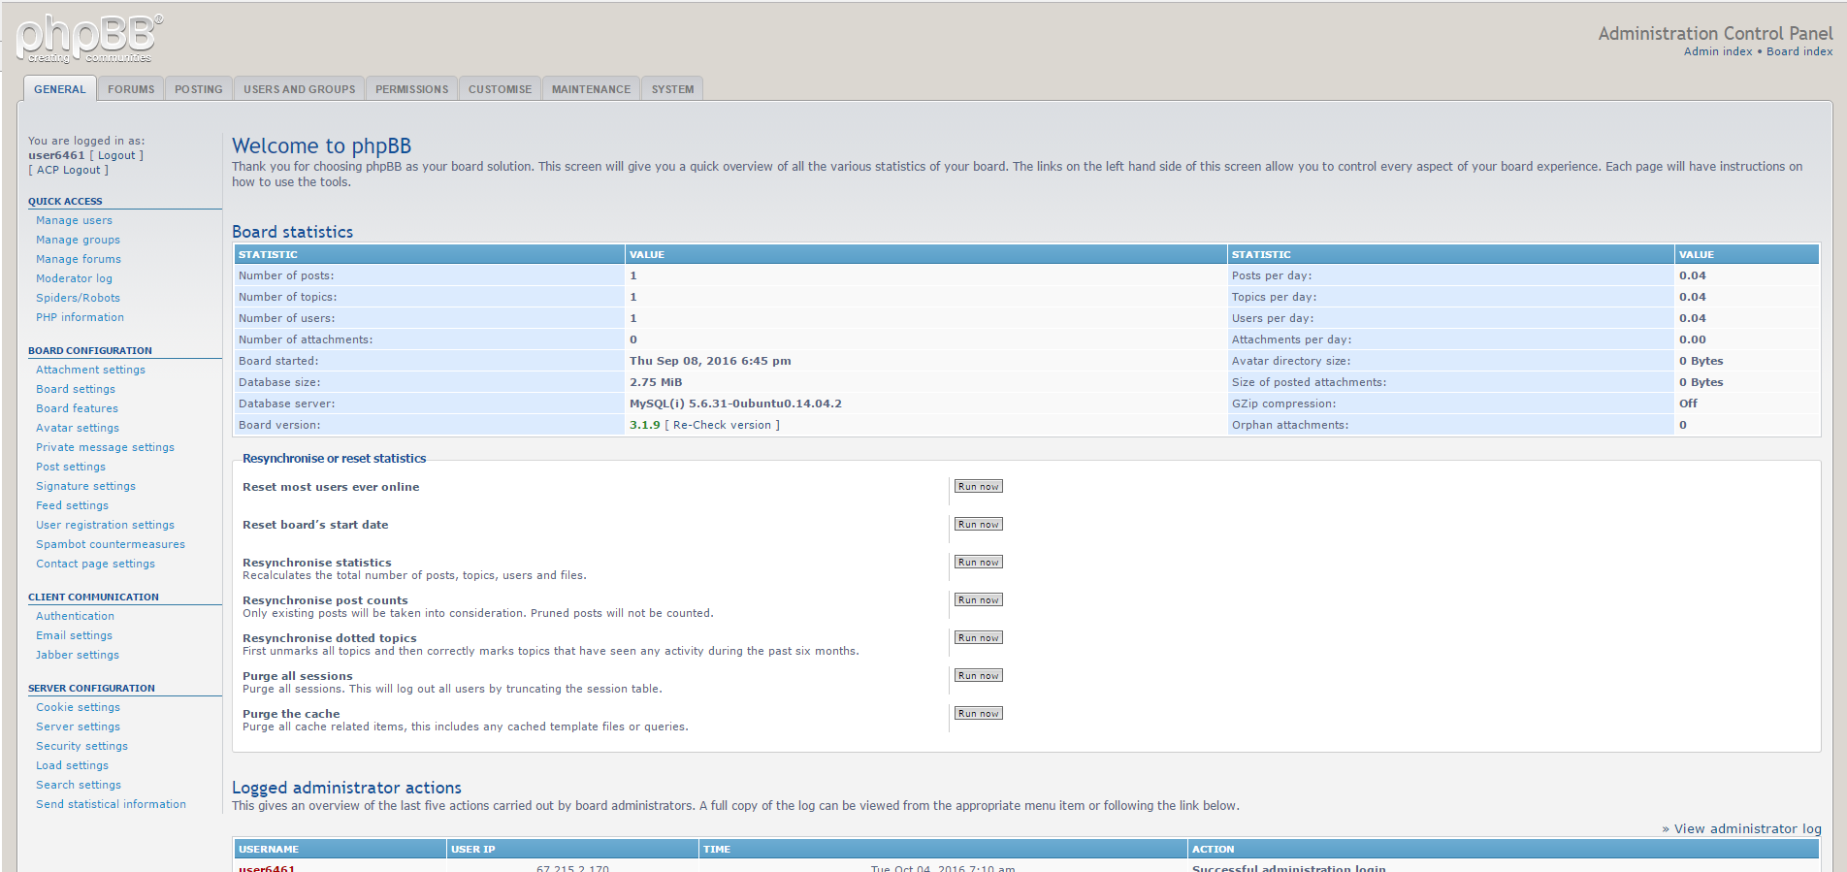
Task: Run Purge the cache now
Action: (978, 714)
